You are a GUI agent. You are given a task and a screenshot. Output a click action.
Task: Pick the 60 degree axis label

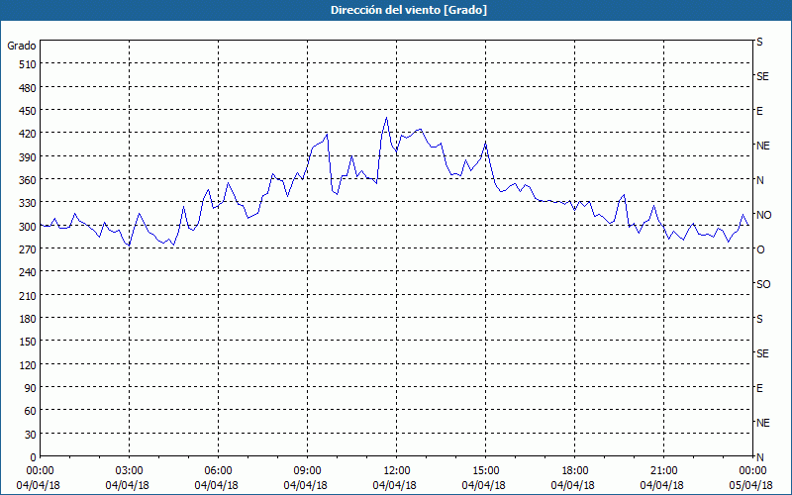pyautogui.click(x=31, y=411)
